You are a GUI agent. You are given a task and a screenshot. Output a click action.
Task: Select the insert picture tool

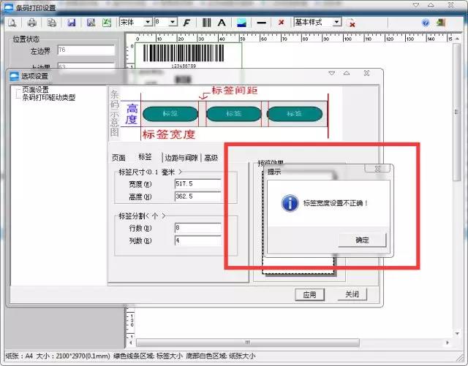[241, 23]
